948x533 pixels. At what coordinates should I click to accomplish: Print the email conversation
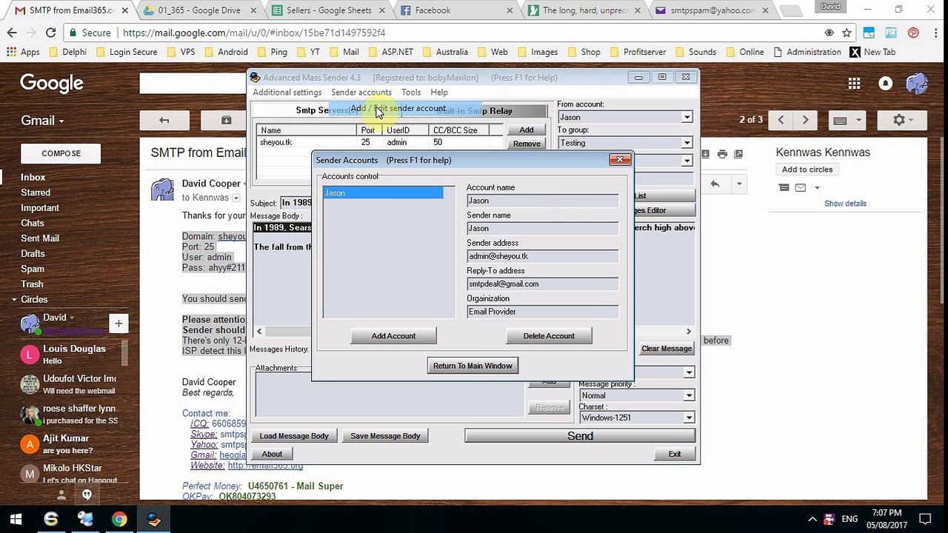click(722, 154)
